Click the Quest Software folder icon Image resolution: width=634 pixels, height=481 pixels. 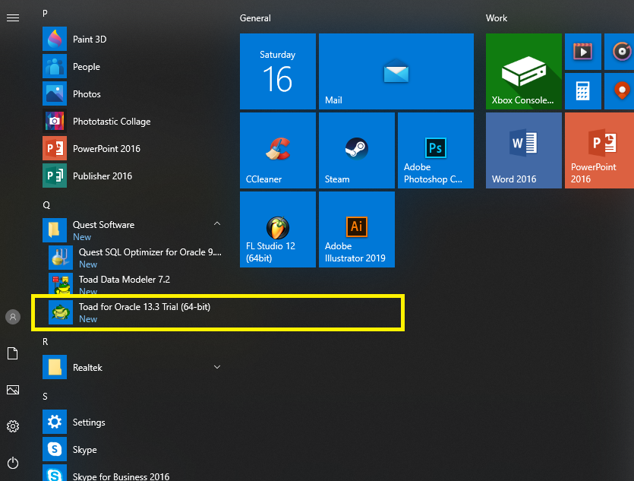pos(55,230)
